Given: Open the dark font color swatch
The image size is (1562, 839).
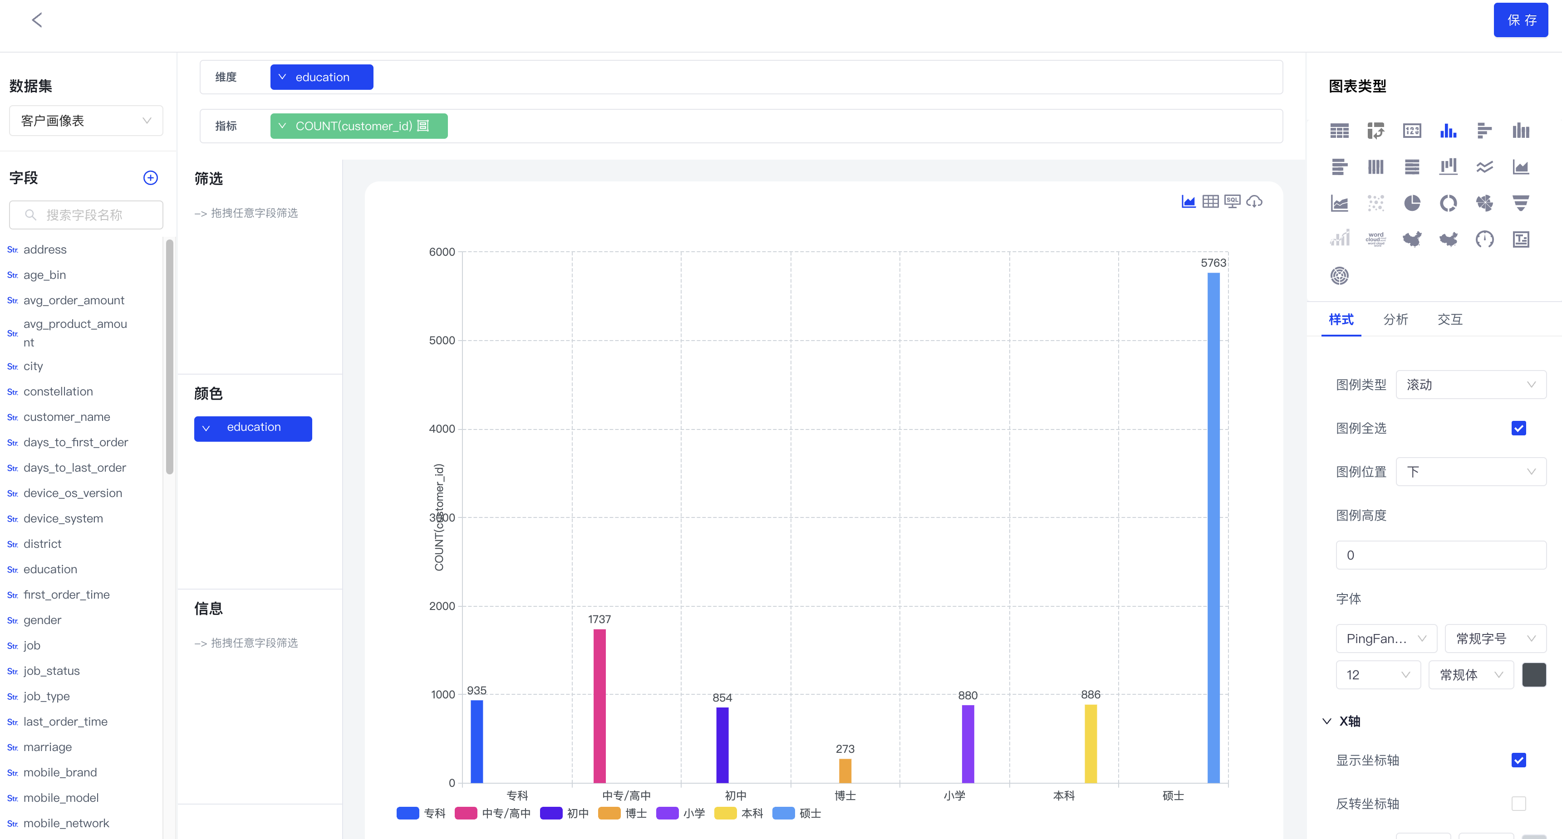Looking at the screenshot, I should [x=1533, y=675].
